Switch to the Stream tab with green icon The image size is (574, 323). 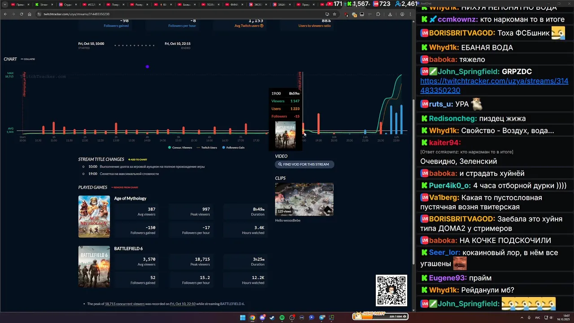[43, 4]
